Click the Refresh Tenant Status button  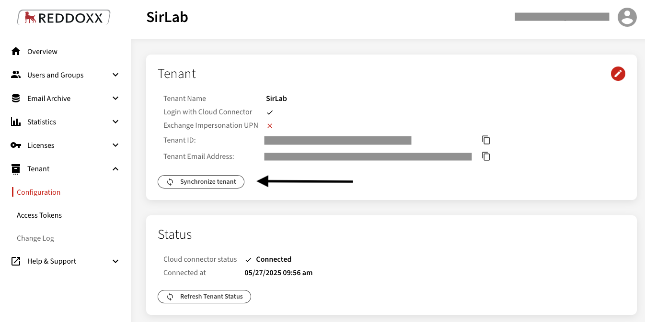[204, 297]
